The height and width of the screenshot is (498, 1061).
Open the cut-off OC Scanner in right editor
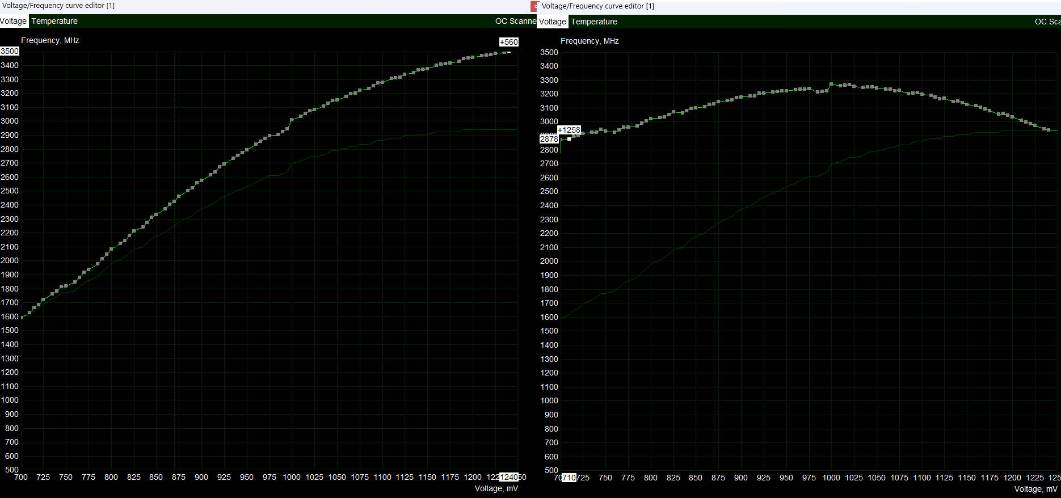click(x=1047, y=22)
